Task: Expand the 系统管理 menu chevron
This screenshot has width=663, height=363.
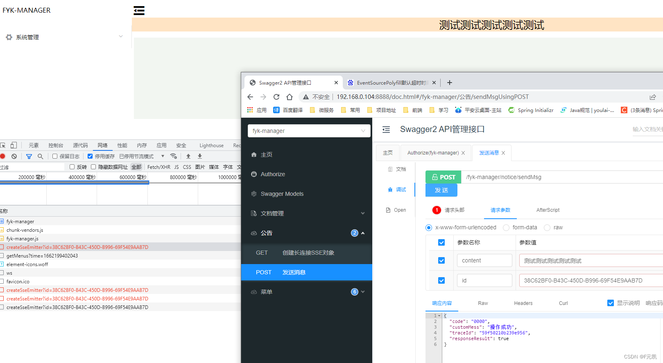Action: [121, 36]
